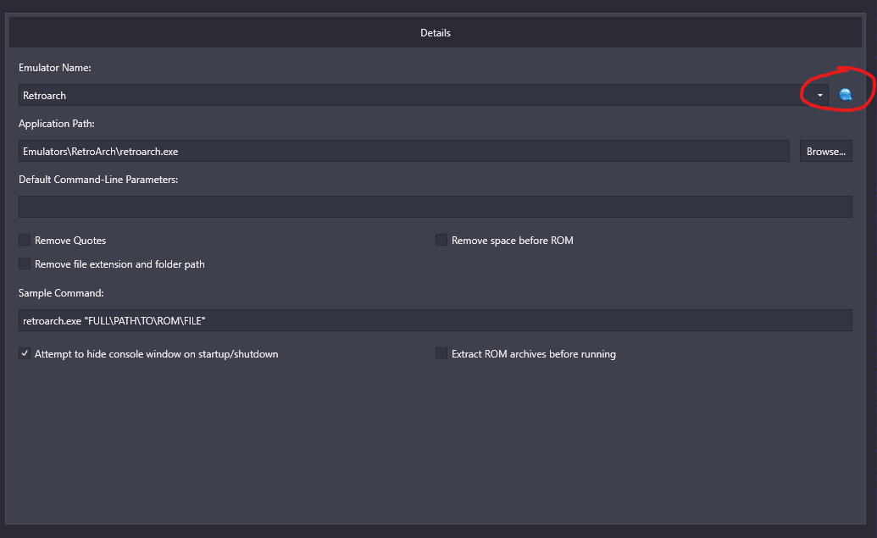This screenshot has height=538, width=877.
Task: Enable Remove space before ROM checkbox
Action: coord(441,240)
